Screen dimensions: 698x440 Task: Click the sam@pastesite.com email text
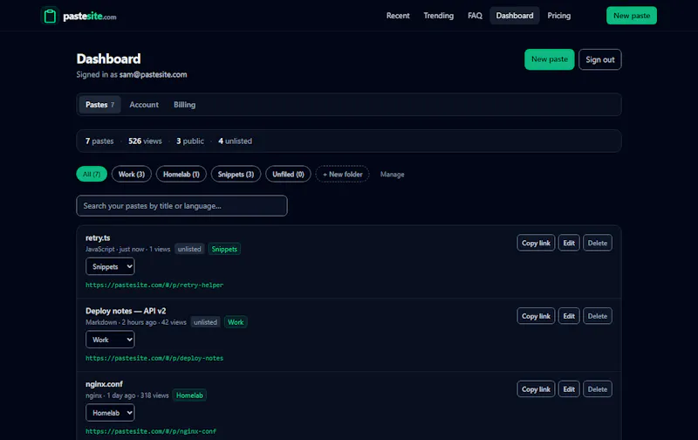tap(154, 74)
